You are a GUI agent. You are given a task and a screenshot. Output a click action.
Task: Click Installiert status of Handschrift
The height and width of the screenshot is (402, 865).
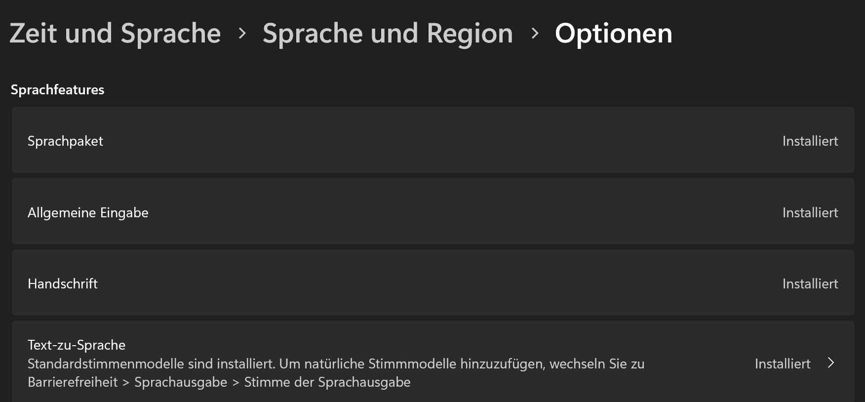pyautogui.click(x=810, y=284)
